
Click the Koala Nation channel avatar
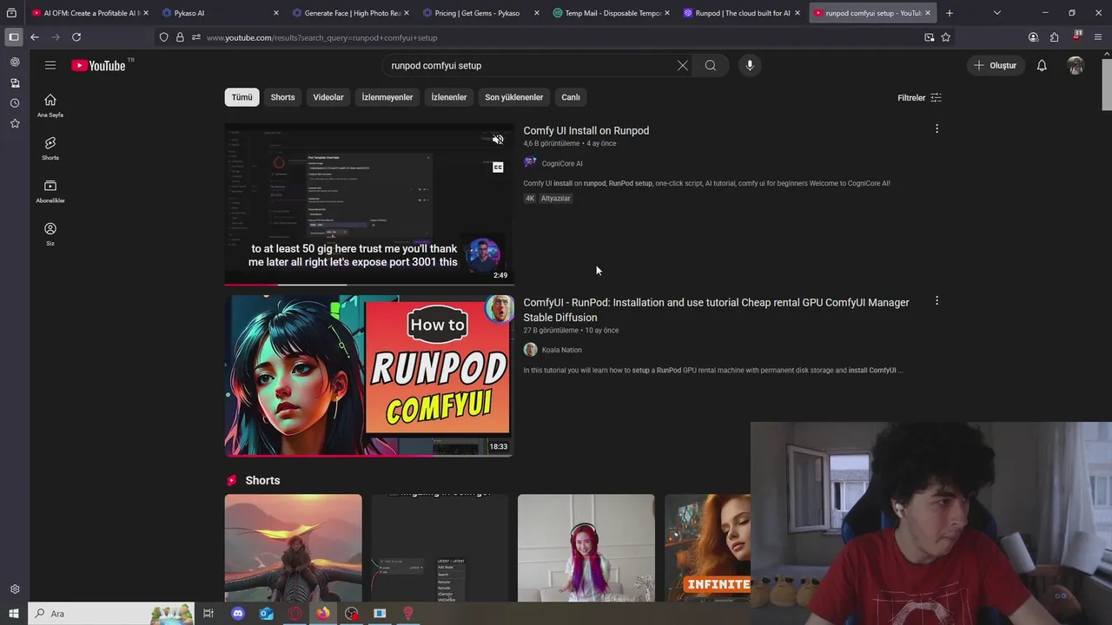pyautogui.click(x=530, y=350)
